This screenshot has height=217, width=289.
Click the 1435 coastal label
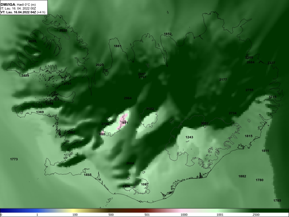(x=88, y=175)
